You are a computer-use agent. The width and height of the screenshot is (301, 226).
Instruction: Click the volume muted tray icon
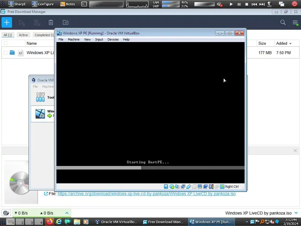pos(272,222)
